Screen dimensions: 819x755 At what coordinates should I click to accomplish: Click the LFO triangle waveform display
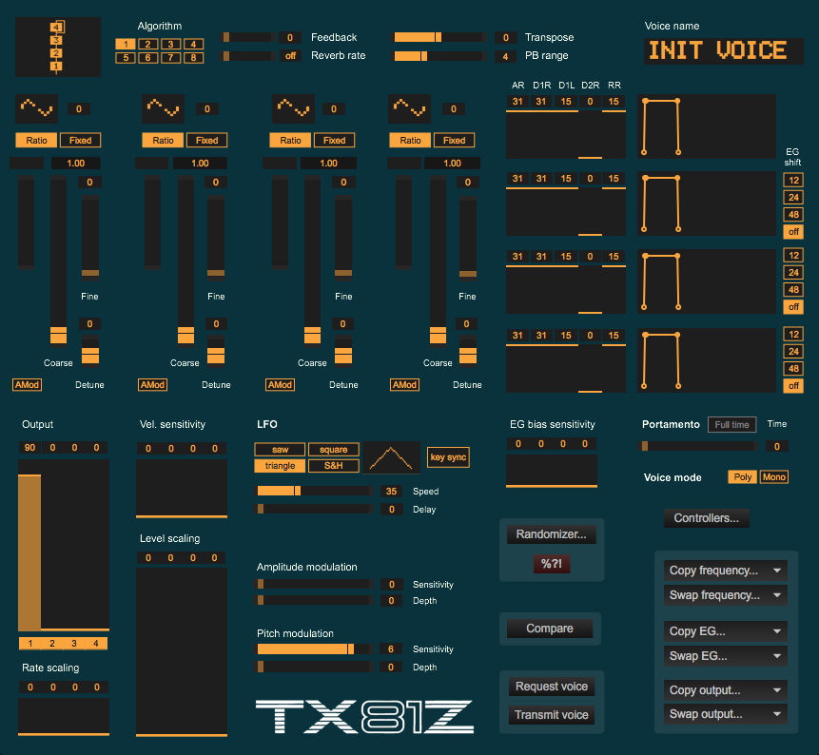(x=391, y=459)
